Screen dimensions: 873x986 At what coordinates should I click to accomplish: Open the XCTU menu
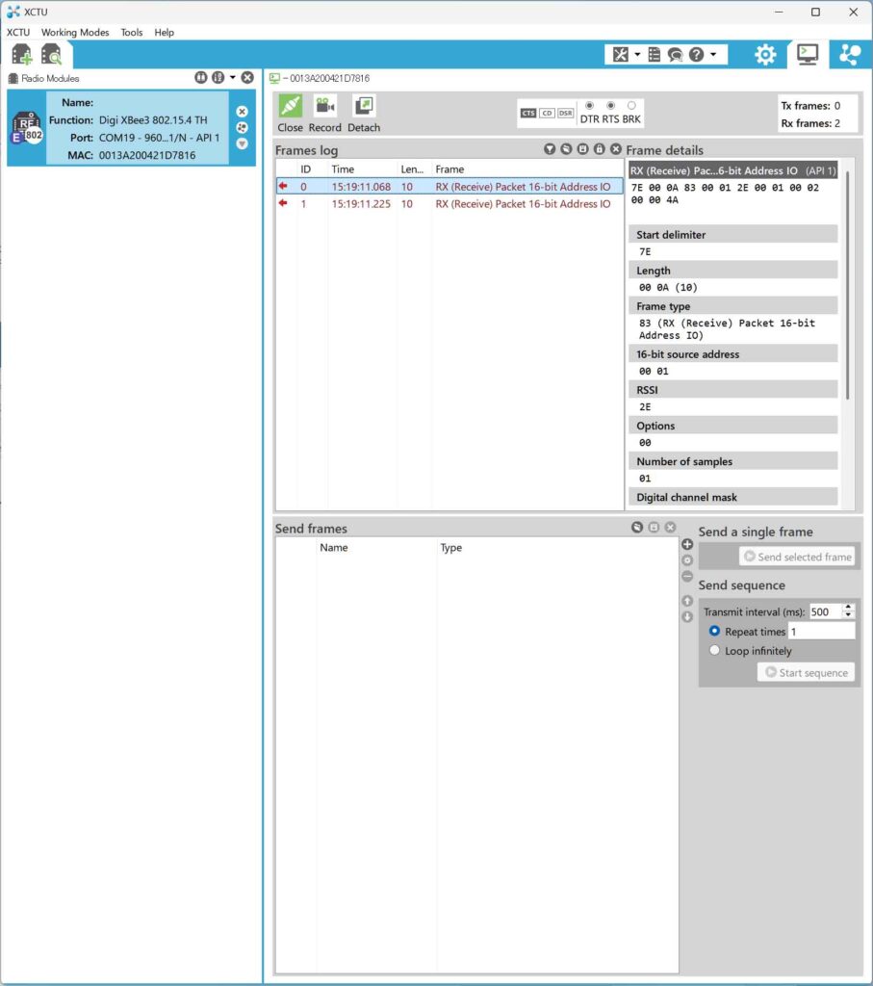[18, 32]
